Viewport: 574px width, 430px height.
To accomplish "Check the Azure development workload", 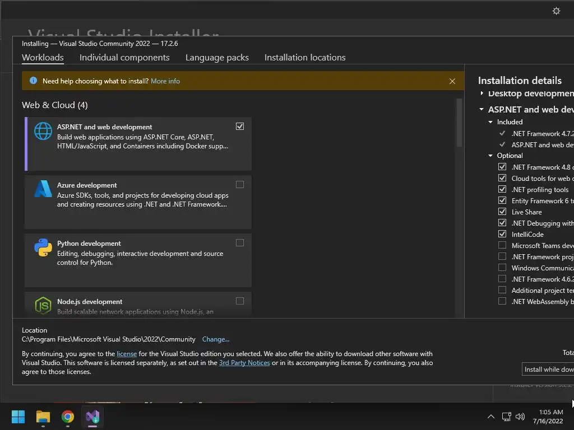I will coord(240,184).
